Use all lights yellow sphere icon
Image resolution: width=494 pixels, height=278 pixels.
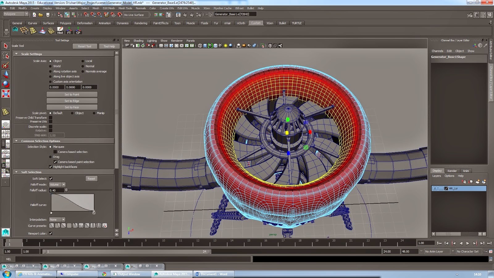(x=226, y=46)
